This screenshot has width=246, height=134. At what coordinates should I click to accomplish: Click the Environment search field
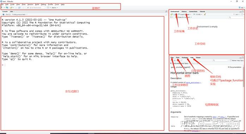[236, 17]
